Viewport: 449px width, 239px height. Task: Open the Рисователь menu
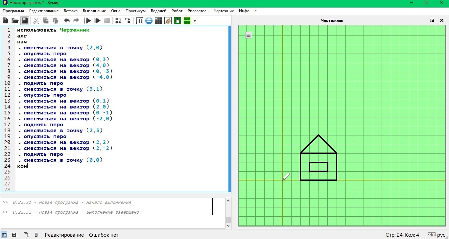tap(198, 11)
